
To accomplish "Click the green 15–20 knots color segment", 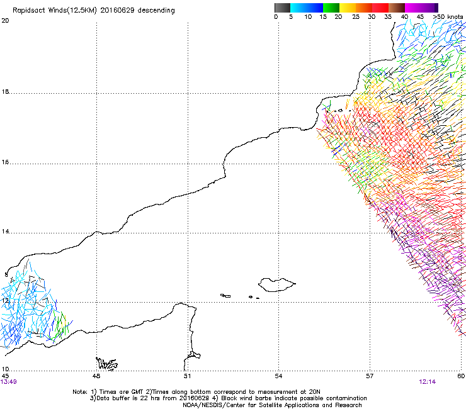I will click(331, 8).
